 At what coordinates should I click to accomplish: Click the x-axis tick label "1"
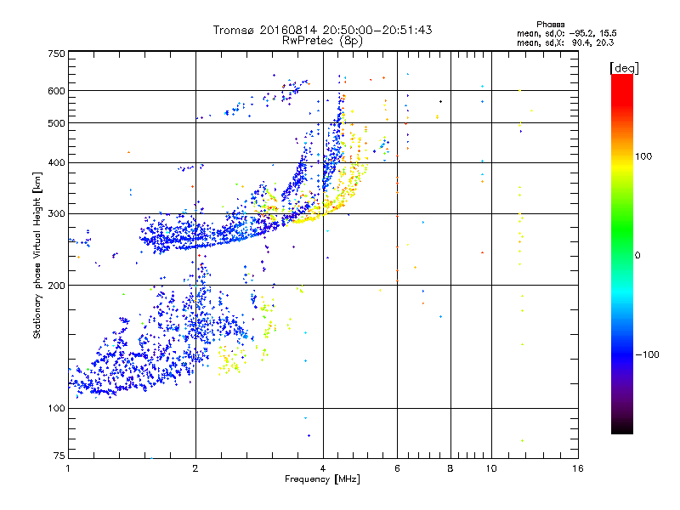click(68, 468)
